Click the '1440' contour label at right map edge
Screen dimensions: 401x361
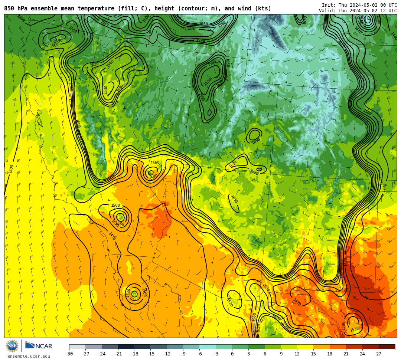click(x=384, y=188)
